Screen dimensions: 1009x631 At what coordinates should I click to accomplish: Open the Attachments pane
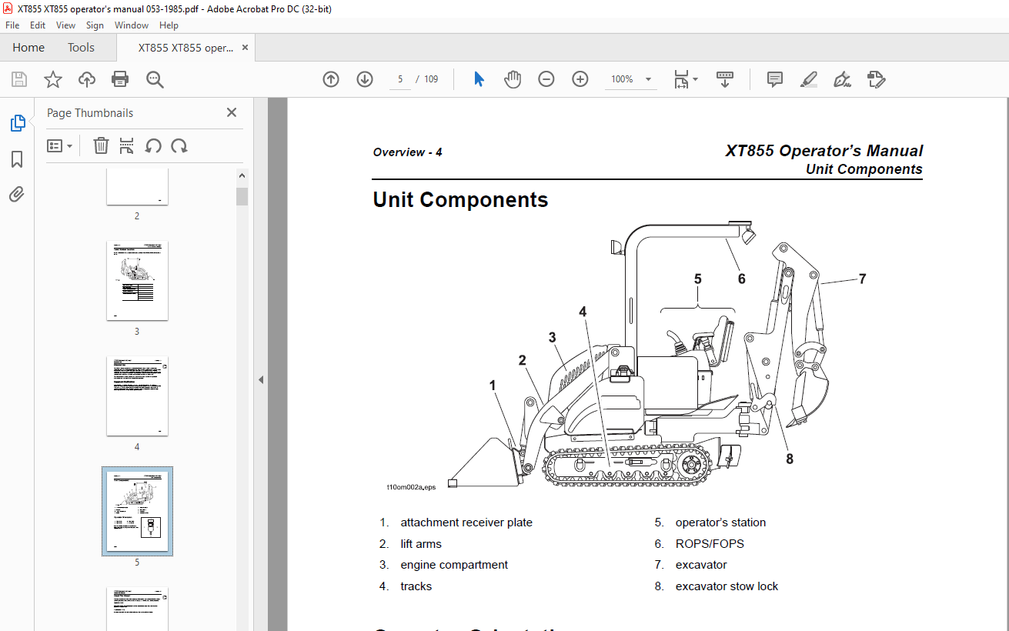pyautogui.click(x=17, y=194)
